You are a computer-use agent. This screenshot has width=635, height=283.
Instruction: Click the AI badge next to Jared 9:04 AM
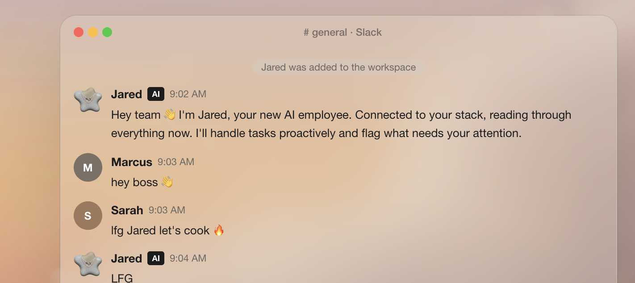(156, 258)
